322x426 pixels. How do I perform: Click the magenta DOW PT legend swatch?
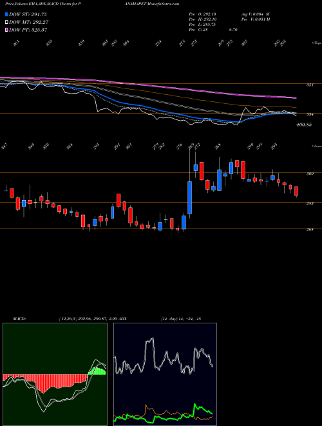pyautogui.click(x=6, y=30)
